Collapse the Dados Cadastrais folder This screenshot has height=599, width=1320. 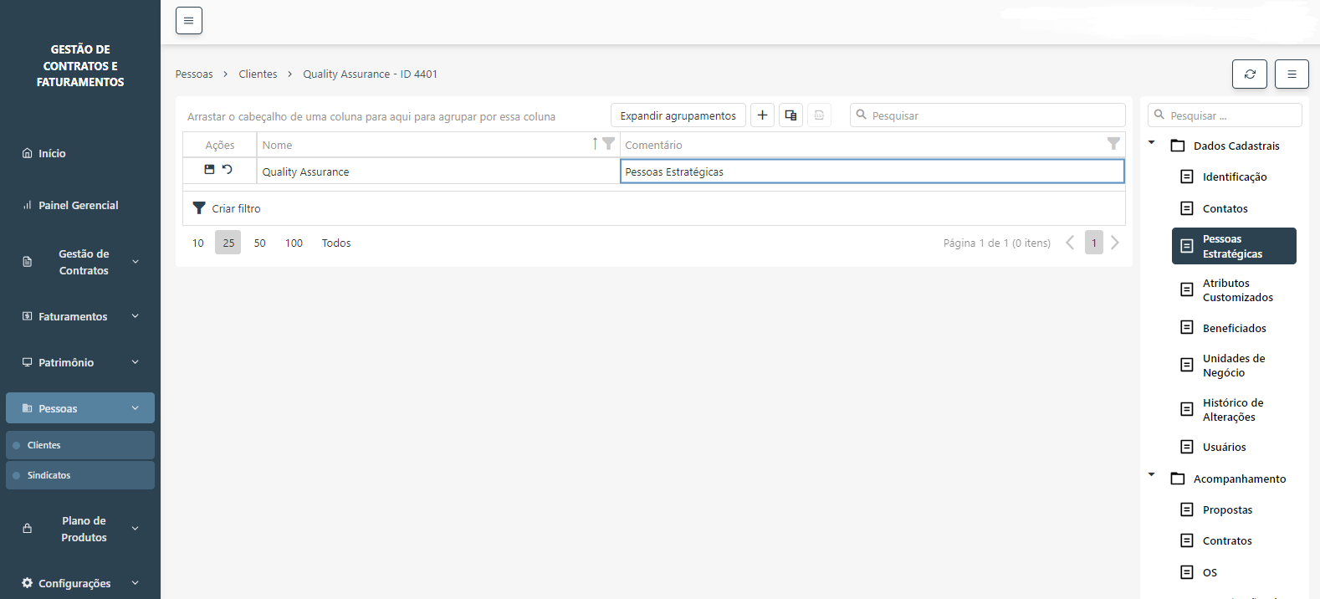1152,143
